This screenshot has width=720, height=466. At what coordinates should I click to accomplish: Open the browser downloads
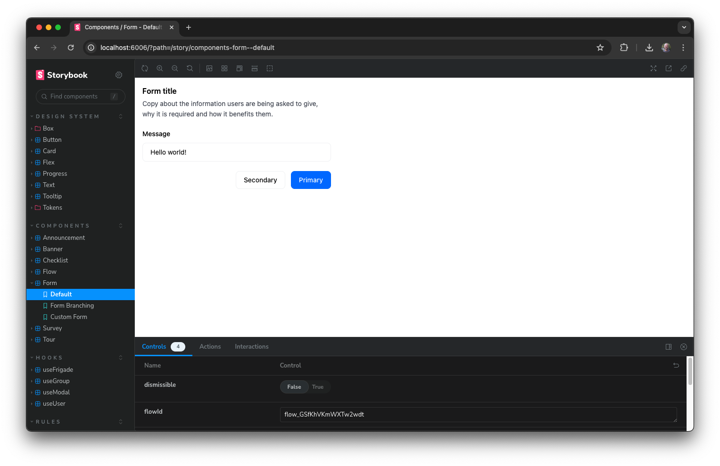[649, 48]
